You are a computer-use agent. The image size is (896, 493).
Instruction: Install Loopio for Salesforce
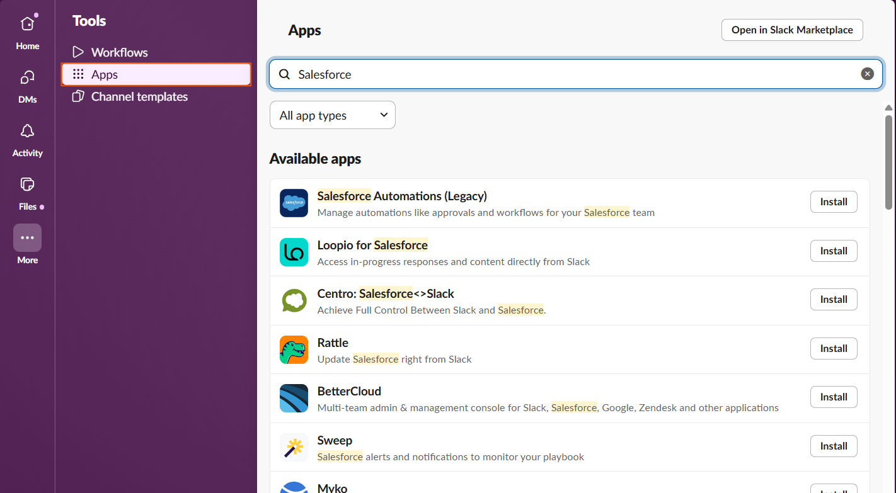[834, 251]
